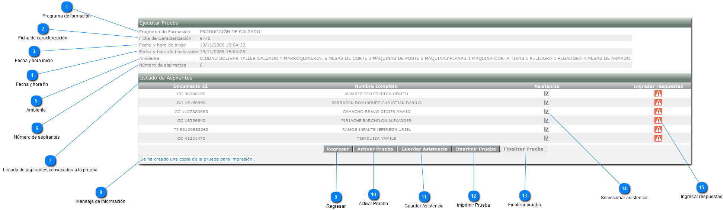
Task: Click the name CAMACHO BRAVO DIDIER YAMID
Action: (x=377, y=112)
